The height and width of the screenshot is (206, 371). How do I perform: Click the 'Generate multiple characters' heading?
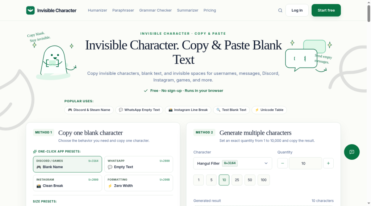coord(255,133)
